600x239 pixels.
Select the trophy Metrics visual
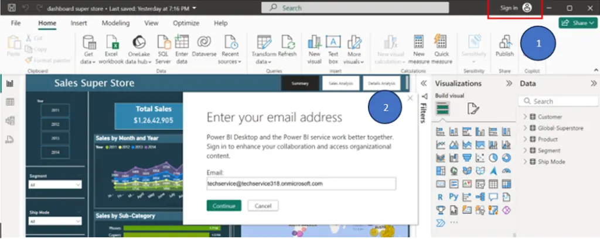[x=441, y=210]
